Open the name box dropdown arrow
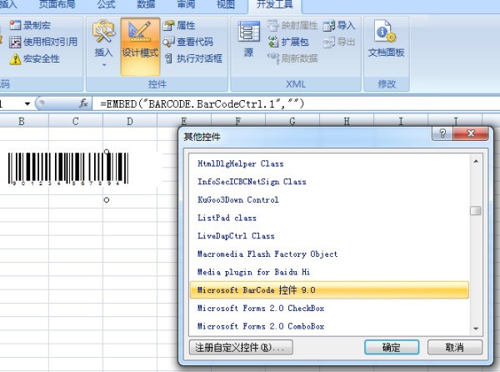The width and height of the screenshot is (500, 372). pyautogui.click(x=27, y=103)
